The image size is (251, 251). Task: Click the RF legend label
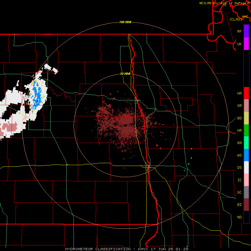(x=239, y=31)
